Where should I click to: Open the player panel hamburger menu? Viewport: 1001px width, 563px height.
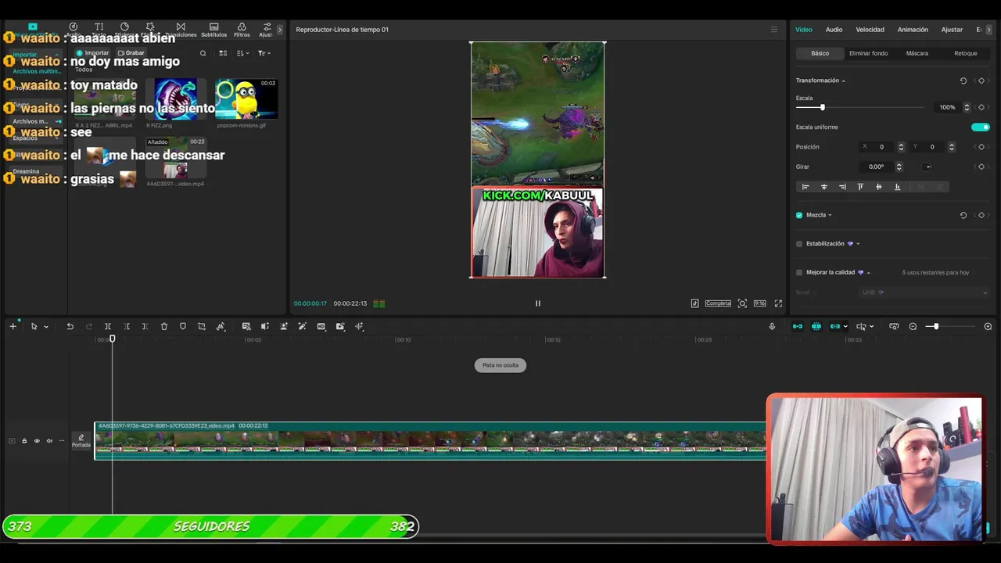[x=774, y=30]
